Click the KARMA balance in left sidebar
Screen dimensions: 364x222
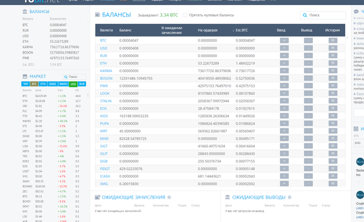click(x=64, y=47)
